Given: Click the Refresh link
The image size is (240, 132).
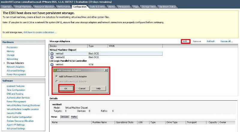Looking at the screenshot, I should coord(211,41).
